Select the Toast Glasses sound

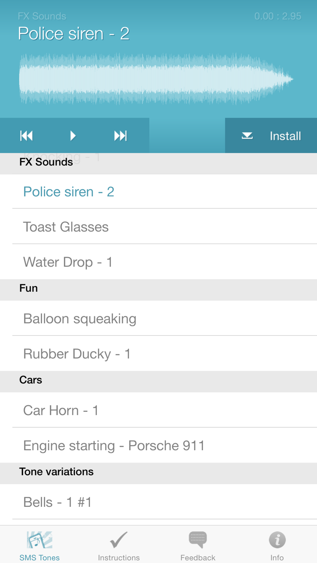pyautogui.click(x=66, y=227)
